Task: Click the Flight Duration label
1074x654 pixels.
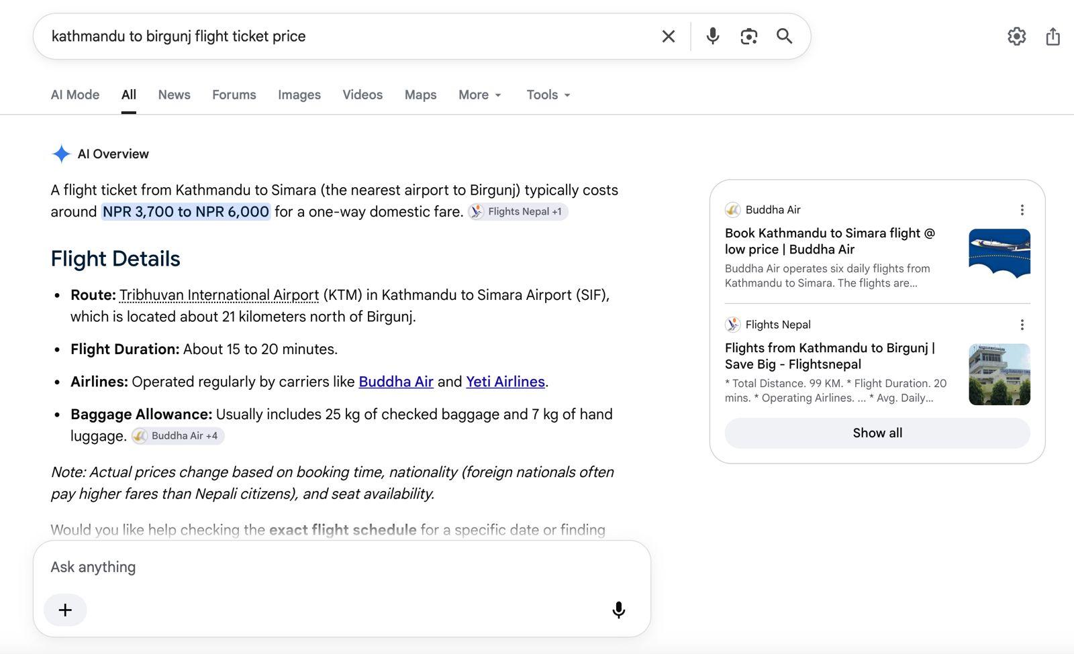Action: pos(125,349)
